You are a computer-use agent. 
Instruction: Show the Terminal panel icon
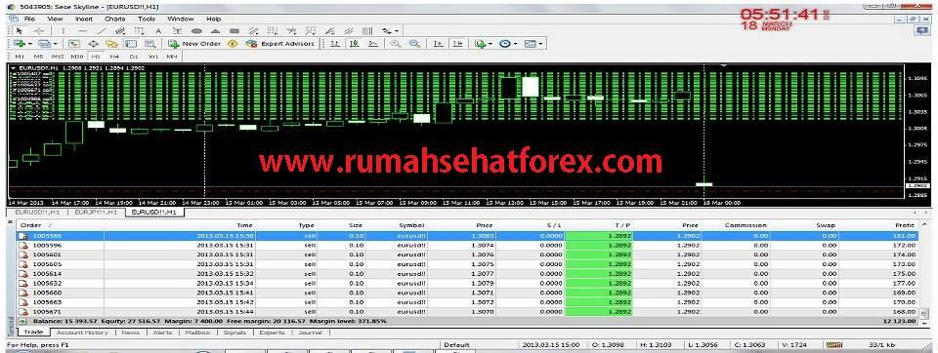pyautogui.click(x=131, y=44)
